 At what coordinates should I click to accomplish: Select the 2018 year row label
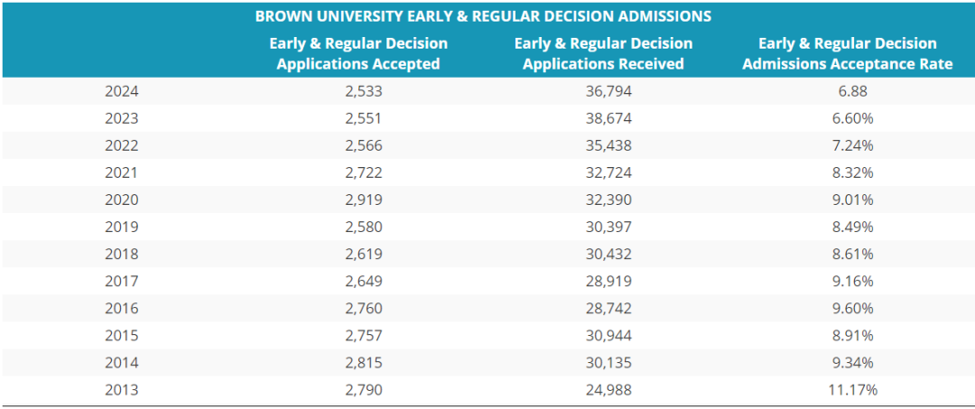122,254
